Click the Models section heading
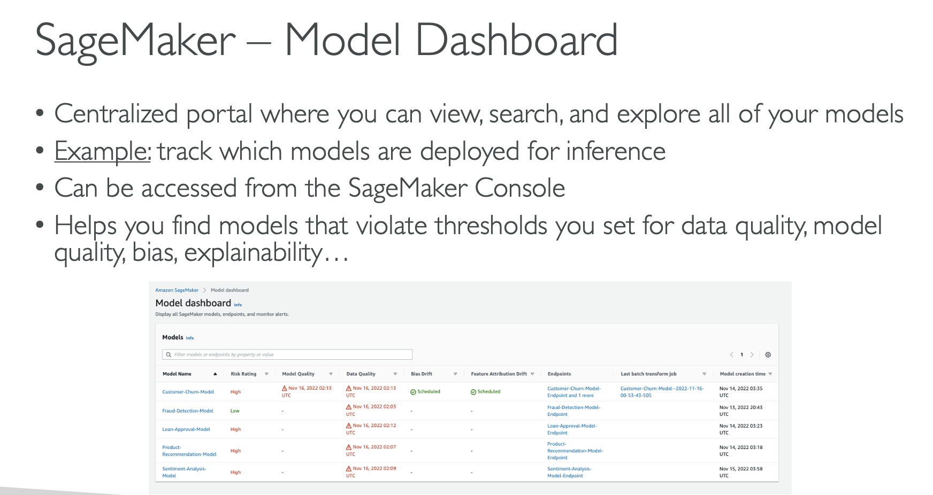This screenshot has width=933, height=495. pos(173,337)
